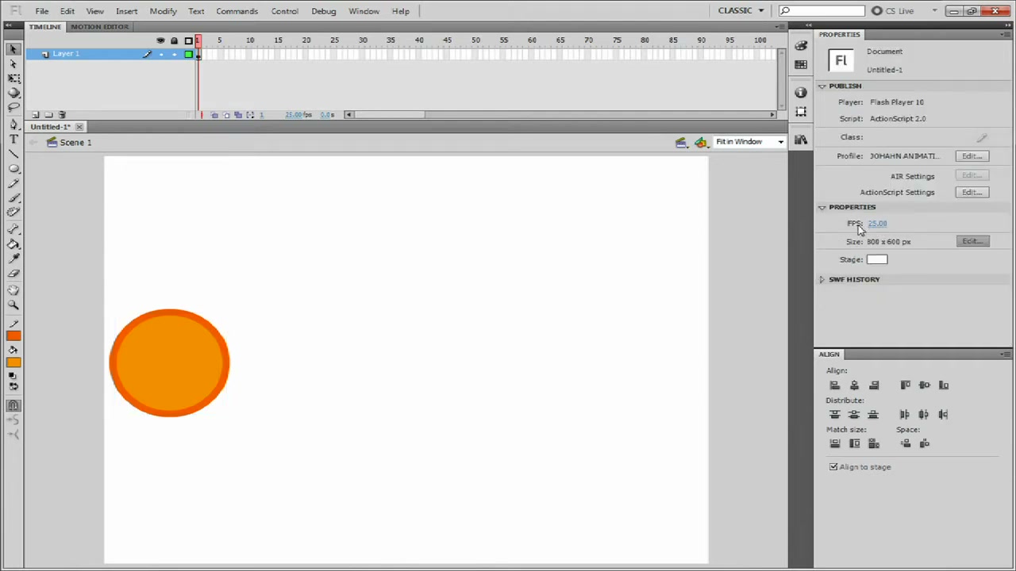Select the Deco tool
This screenshot has width=1016, height=571.
pyautogui.click(x=13, y=212)
